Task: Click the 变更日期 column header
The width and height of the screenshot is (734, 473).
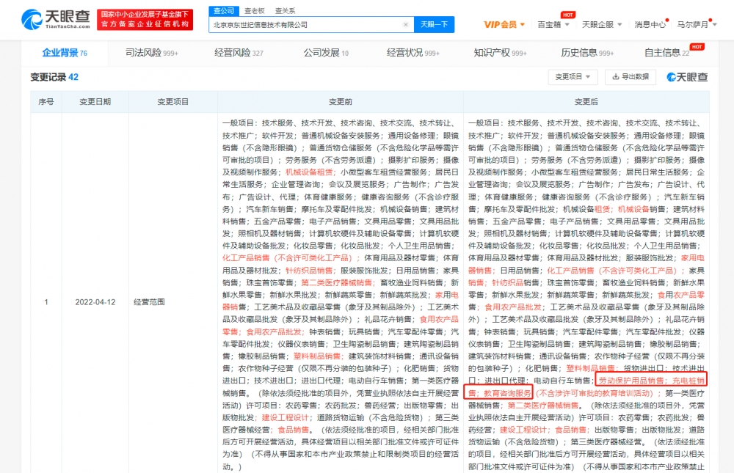Action: (x=95, y=101)
